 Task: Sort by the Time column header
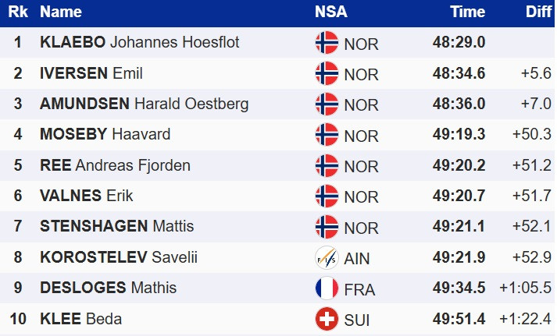pos(467,12)
